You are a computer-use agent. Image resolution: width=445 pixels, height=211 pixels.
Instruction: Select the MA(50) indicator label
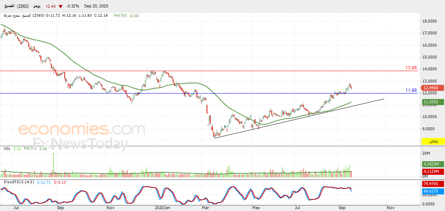click(x=121, y=16)
